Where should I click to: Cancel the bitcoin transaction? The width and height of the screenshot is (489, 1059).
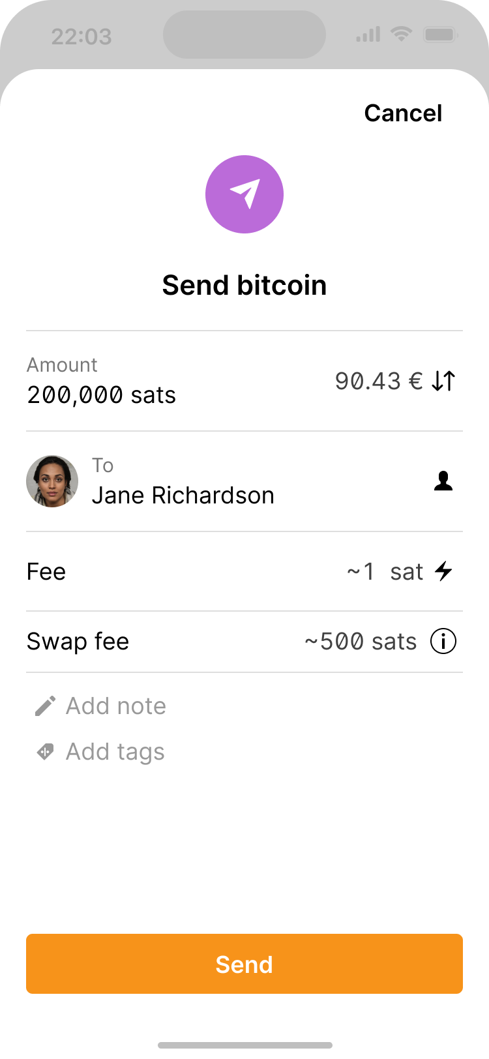click(403, 113)
